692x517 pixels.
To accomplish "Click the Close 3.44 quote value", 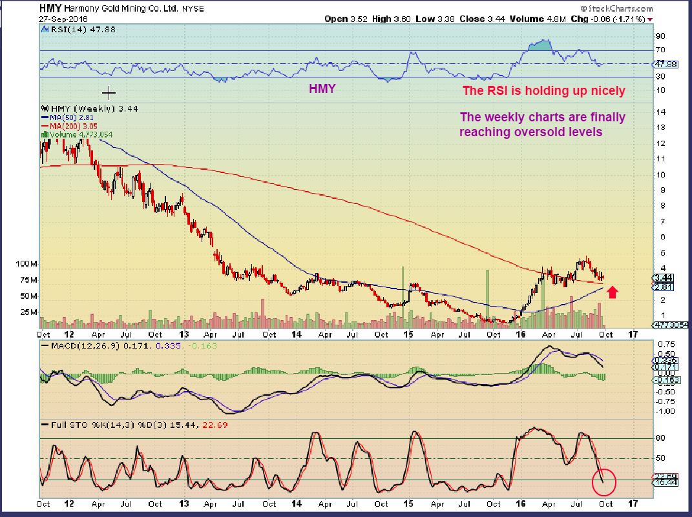I will coord(482,19).
